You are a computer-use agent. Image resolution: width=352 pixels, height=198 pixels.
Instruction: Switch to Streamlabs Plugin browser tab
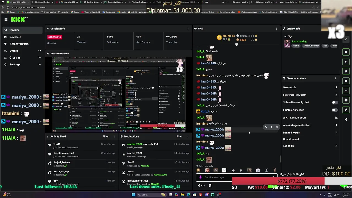pos(115,2)
